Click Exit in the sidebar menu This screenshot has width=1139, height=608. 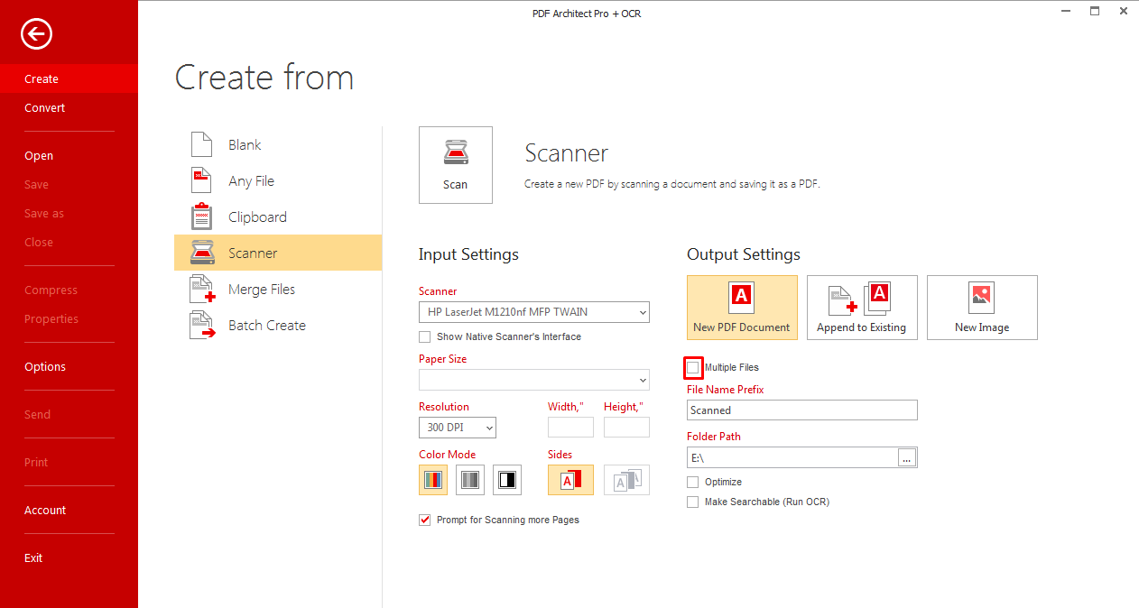coord(69,557)
